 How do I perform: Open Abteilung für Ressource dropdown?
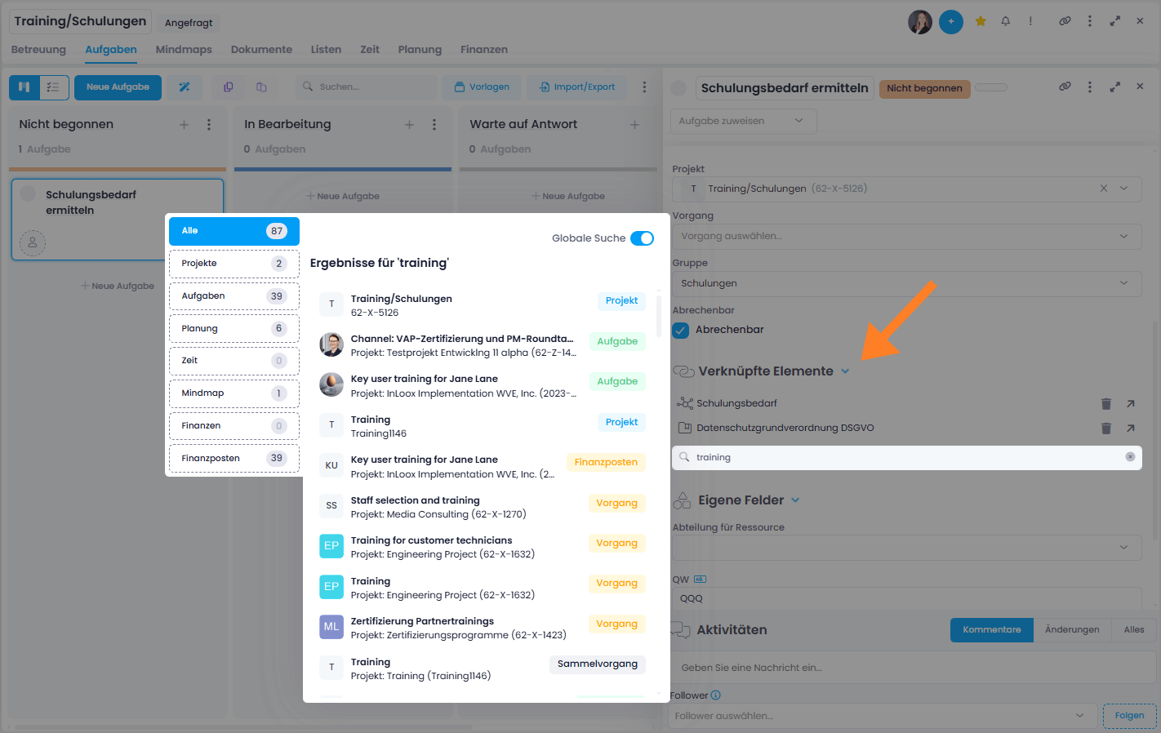click(906, 548)
